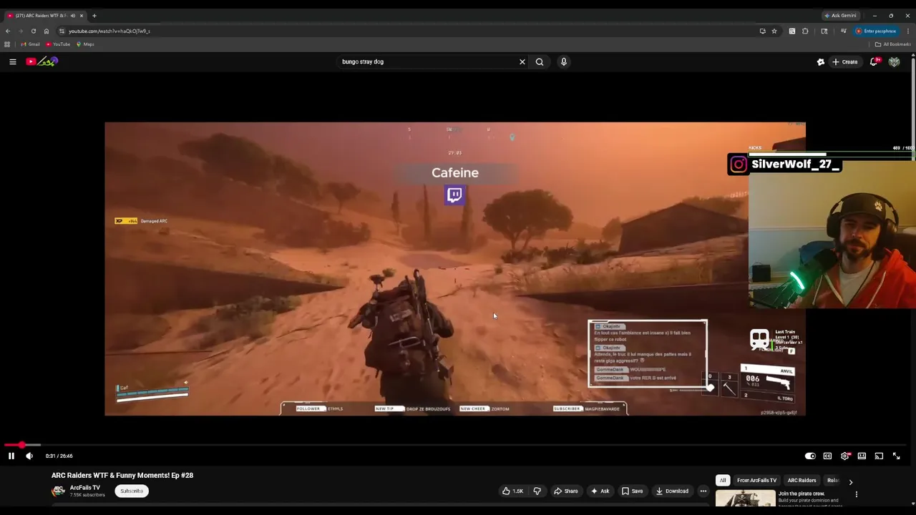Image resolution: width=916 pixels, height=515 pixels.
Task: Enter fullscreen mode
Action: [x=896, y=456]
